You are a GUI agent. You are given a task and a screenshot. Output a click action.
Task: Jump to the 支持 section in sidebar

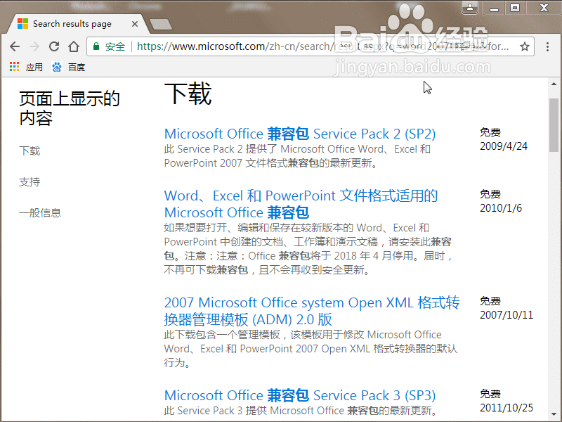coord(30,182)
